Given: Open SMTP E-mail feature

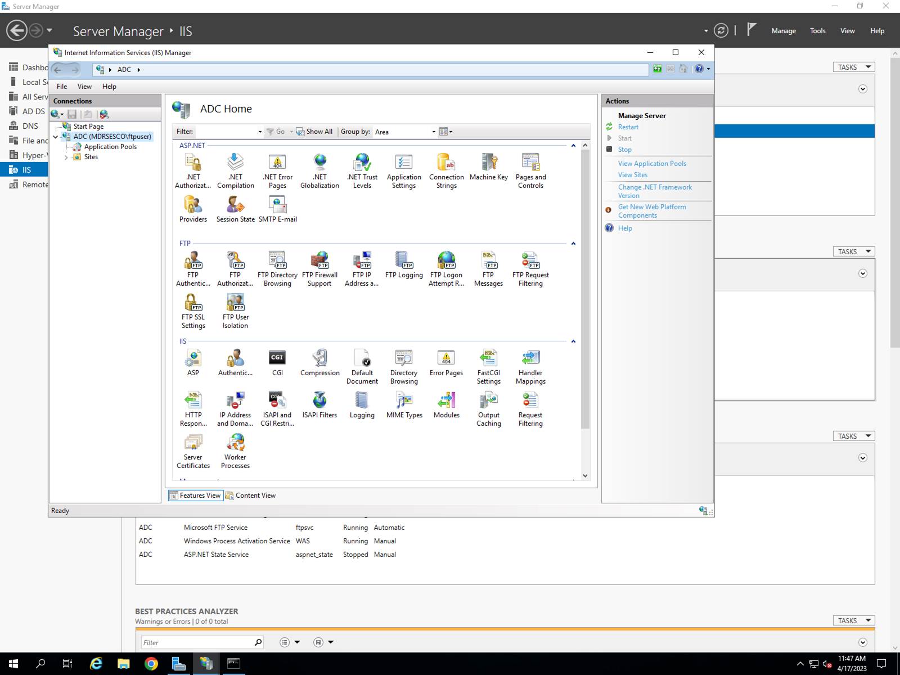Looking at the screenshot, I should [277, 209].
